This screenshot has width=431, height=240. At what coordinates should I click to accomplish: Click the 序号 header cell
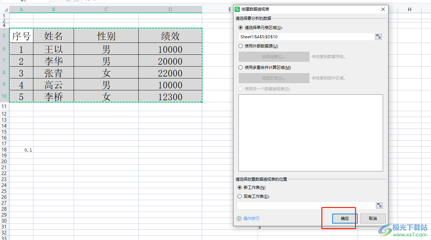21,36
